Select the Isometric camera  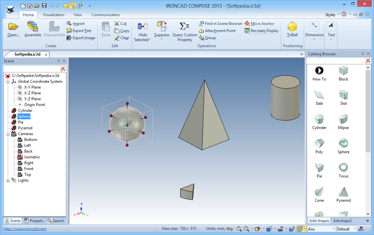click(32, 157)
